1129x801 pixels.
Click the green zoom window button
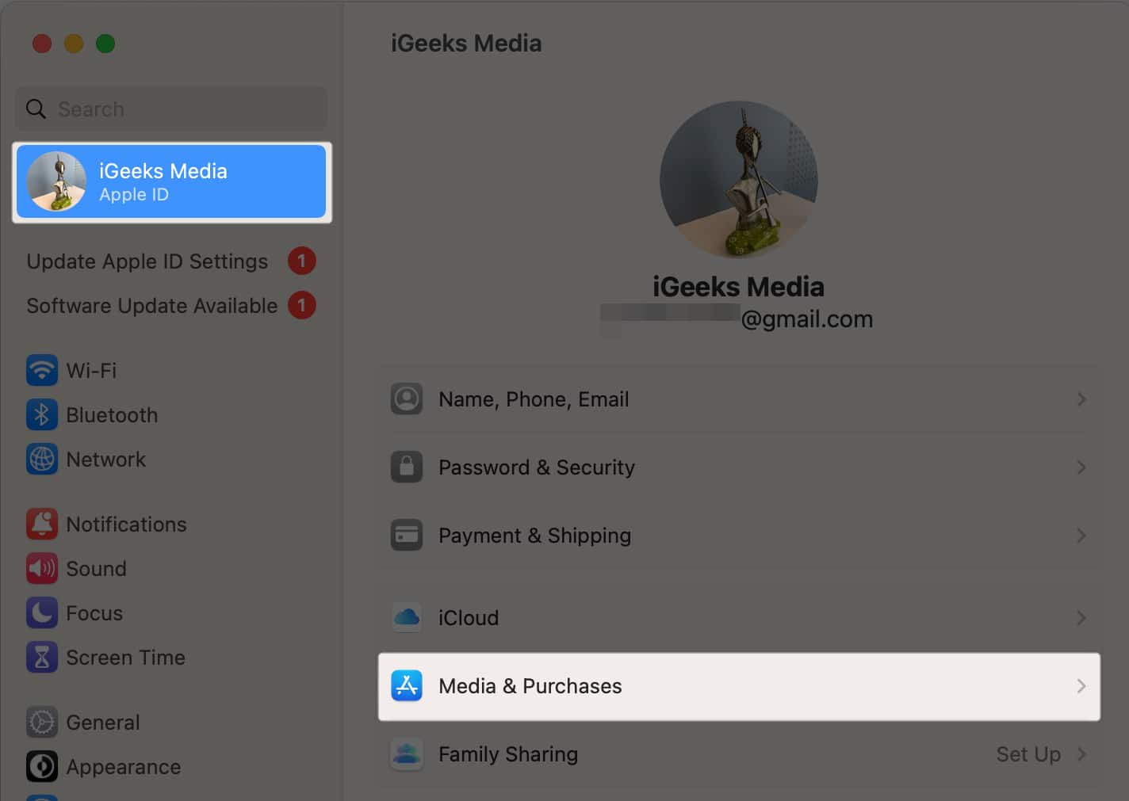pos(105,44)
